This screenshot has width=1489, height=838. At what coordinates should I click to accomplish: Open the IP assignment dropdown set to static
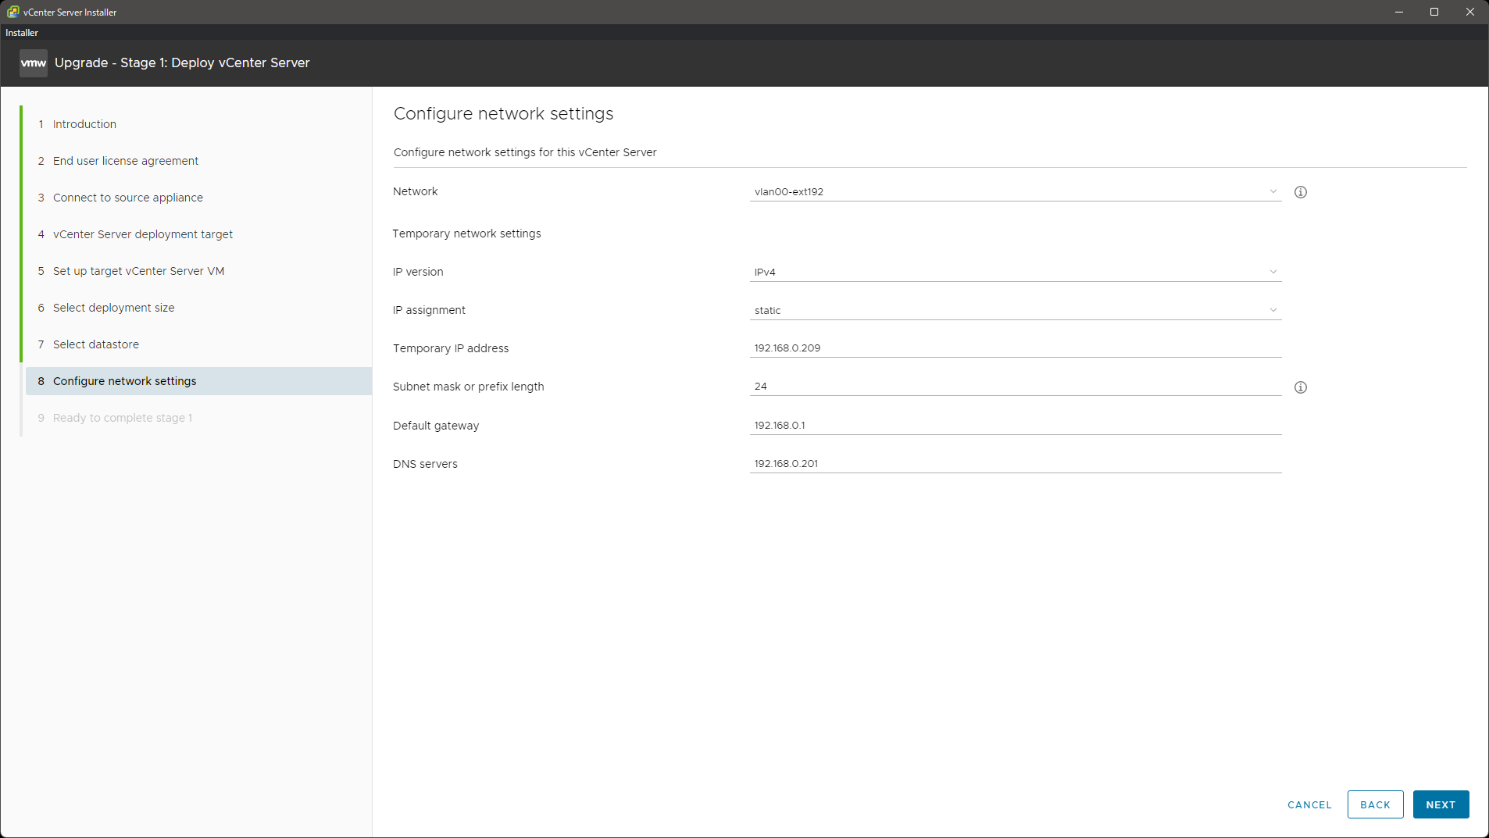pos(1015,311)
